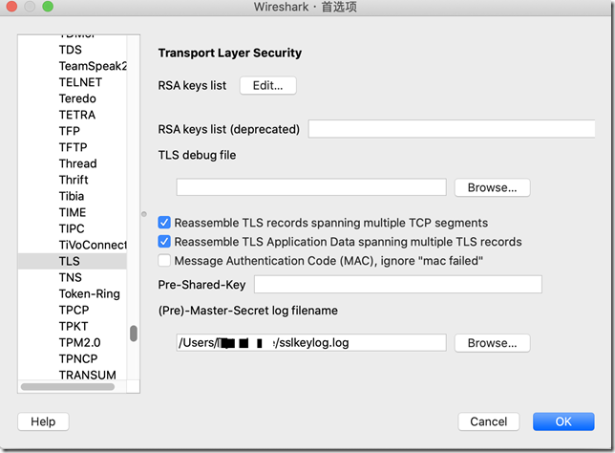
Task: Select Thread protocol
Action: pos(73,163)
